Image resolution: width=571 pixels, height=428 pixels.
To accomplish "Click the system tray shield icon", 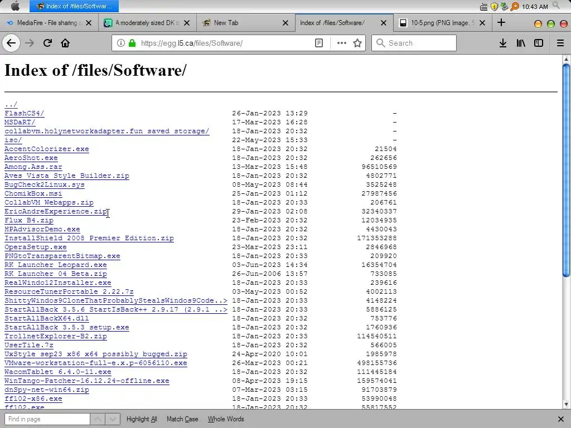I will click(494, 6).
